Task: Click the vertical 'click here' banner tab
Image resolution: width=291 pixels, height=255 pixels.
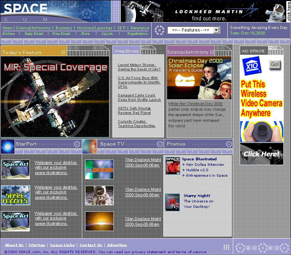Action: [x=288, y=11]
